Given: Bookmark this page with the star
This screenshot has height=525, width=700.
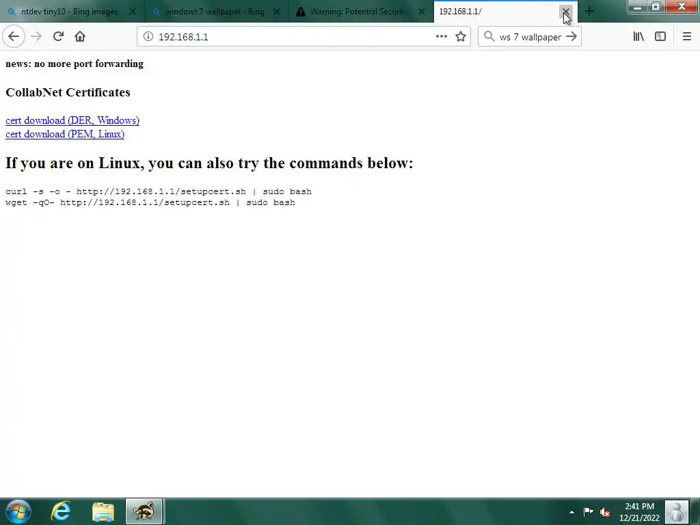Looking at the screenshot, I should 461,37.
